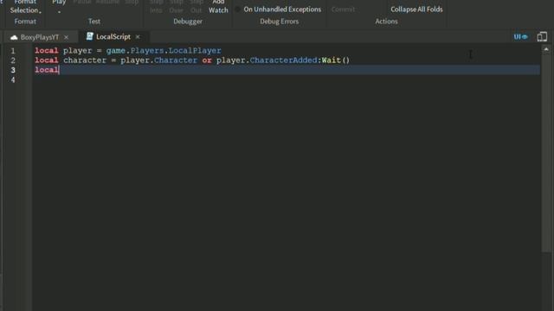This screenshot has width=554, height=311.
Task: Click the scroll-up arrow of the editor scrollbar
Action: point(546,50)
